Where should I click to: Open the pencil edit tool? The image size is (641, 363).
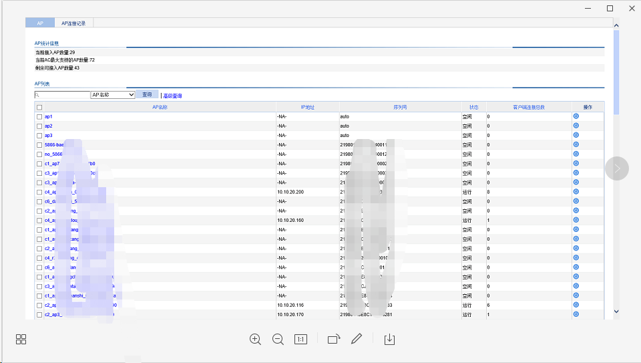357,339
